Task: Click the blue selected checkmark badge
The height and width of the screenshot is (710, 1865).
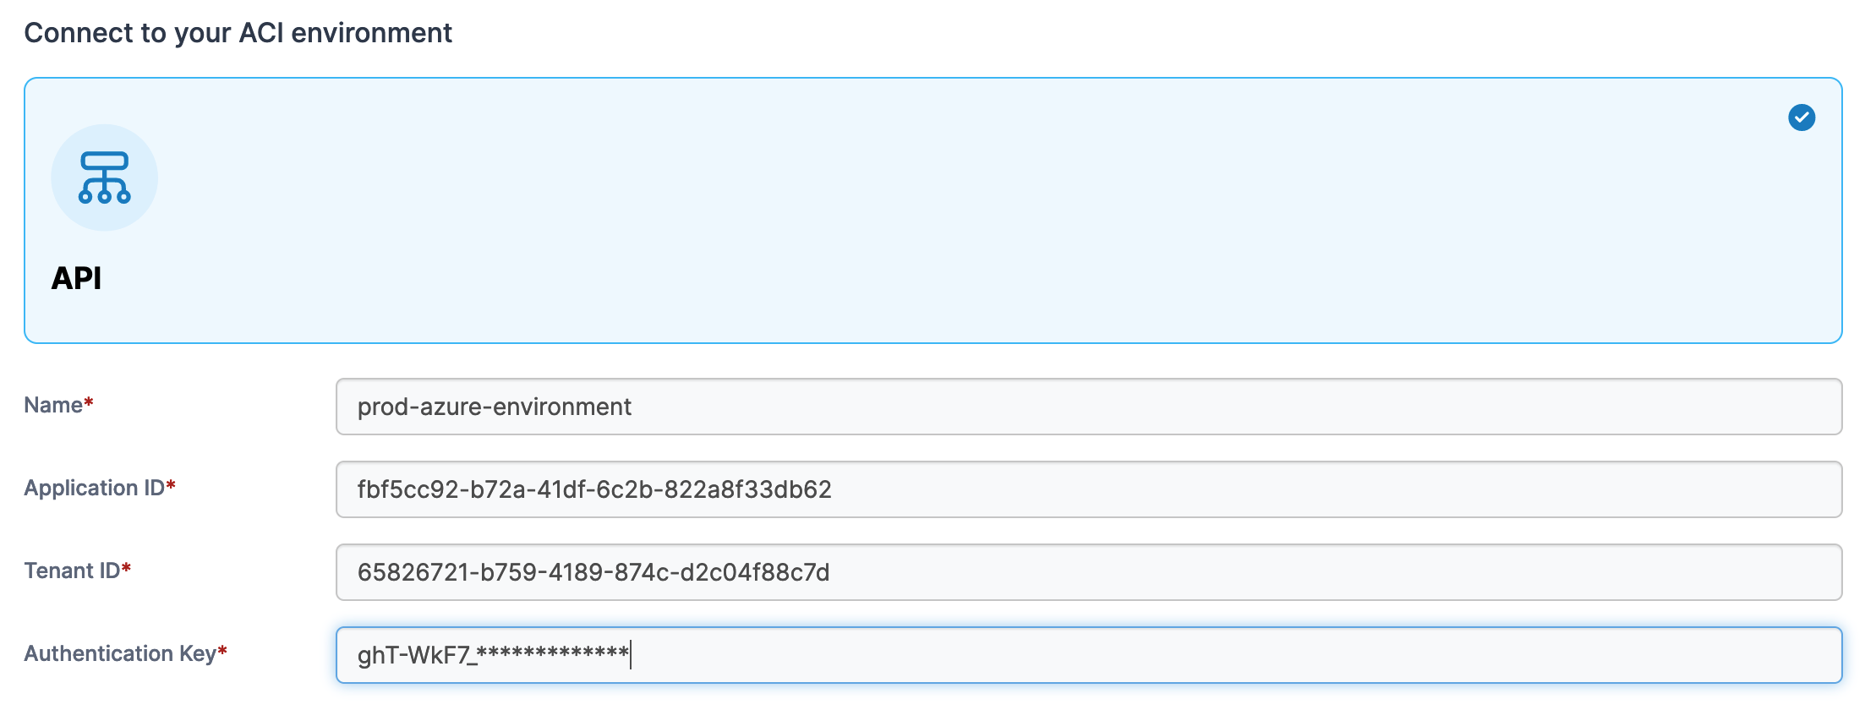Action: [1801, 117]
